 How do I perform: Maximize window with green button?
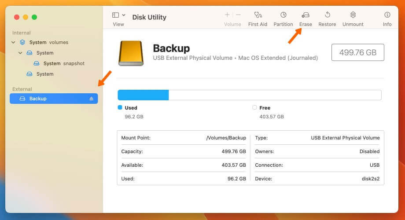(34, 17)
